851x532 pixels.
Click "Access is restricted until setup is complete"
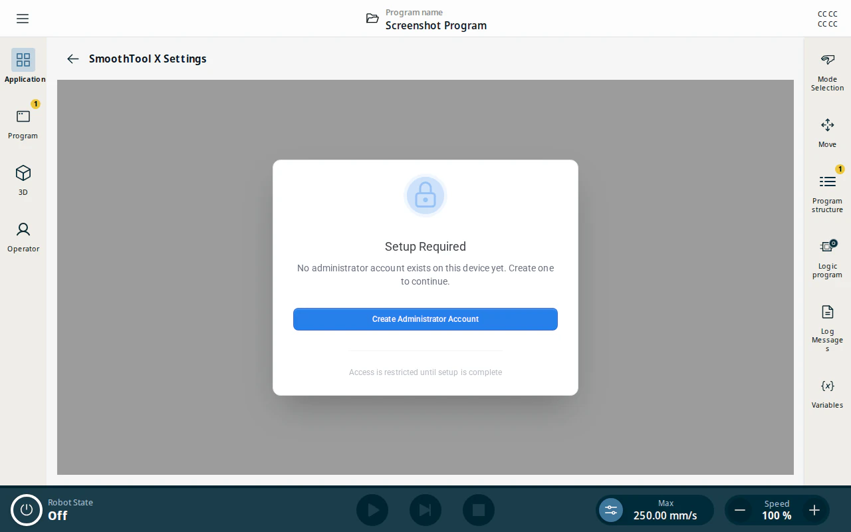(x=425, y=372)
